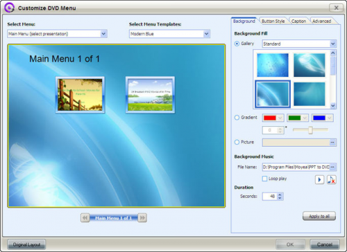This screenshot has height=252, width=347.
Task: Increase duration seconds with the up spinner
Action: [280, 195]
